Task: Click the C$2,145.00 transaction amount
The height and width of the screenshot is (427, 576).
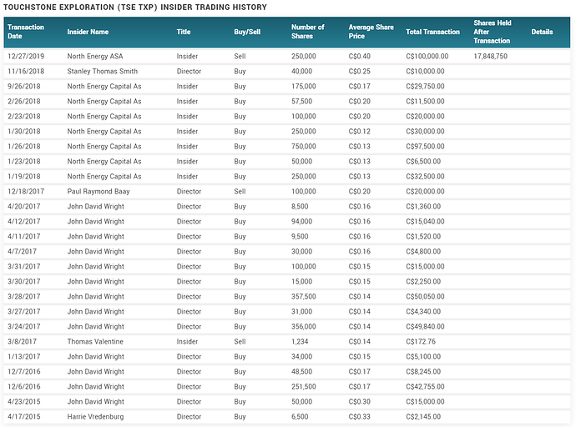Action: point(423,417)
